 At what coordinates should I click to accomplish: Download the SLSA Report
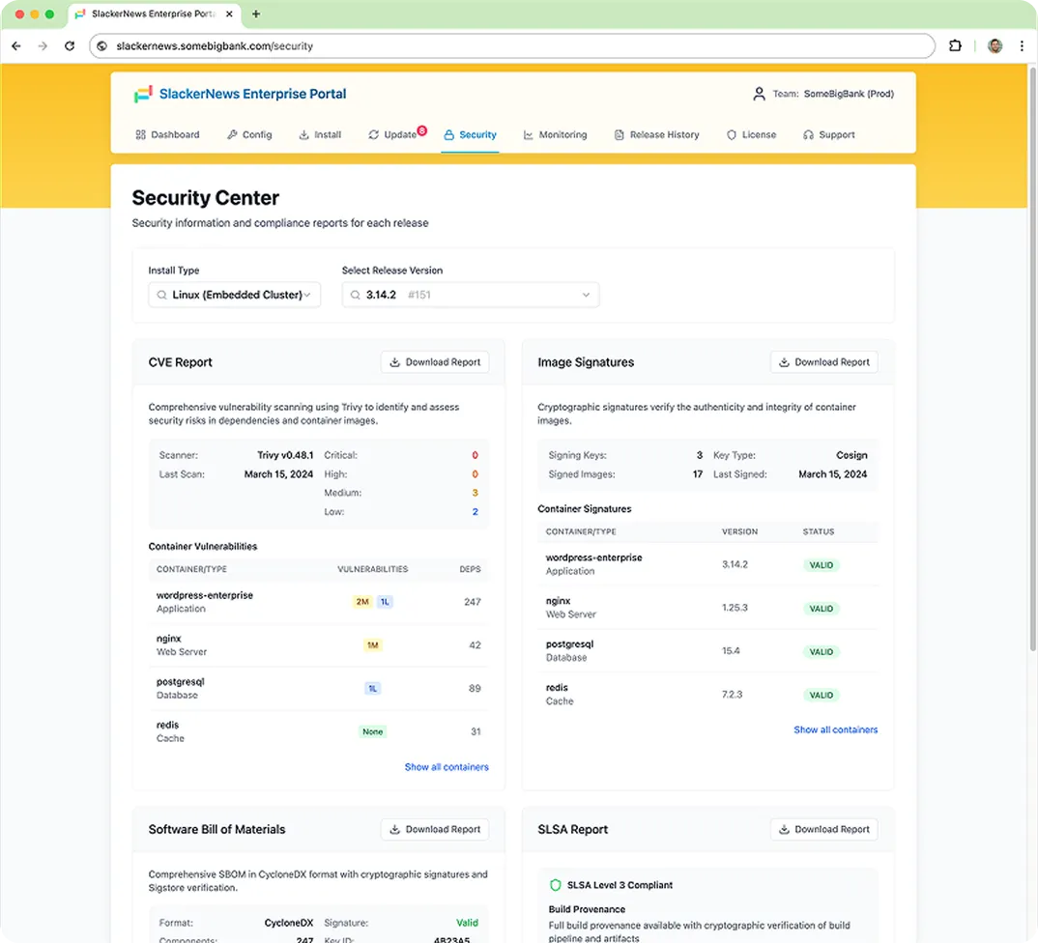(824, 830)
